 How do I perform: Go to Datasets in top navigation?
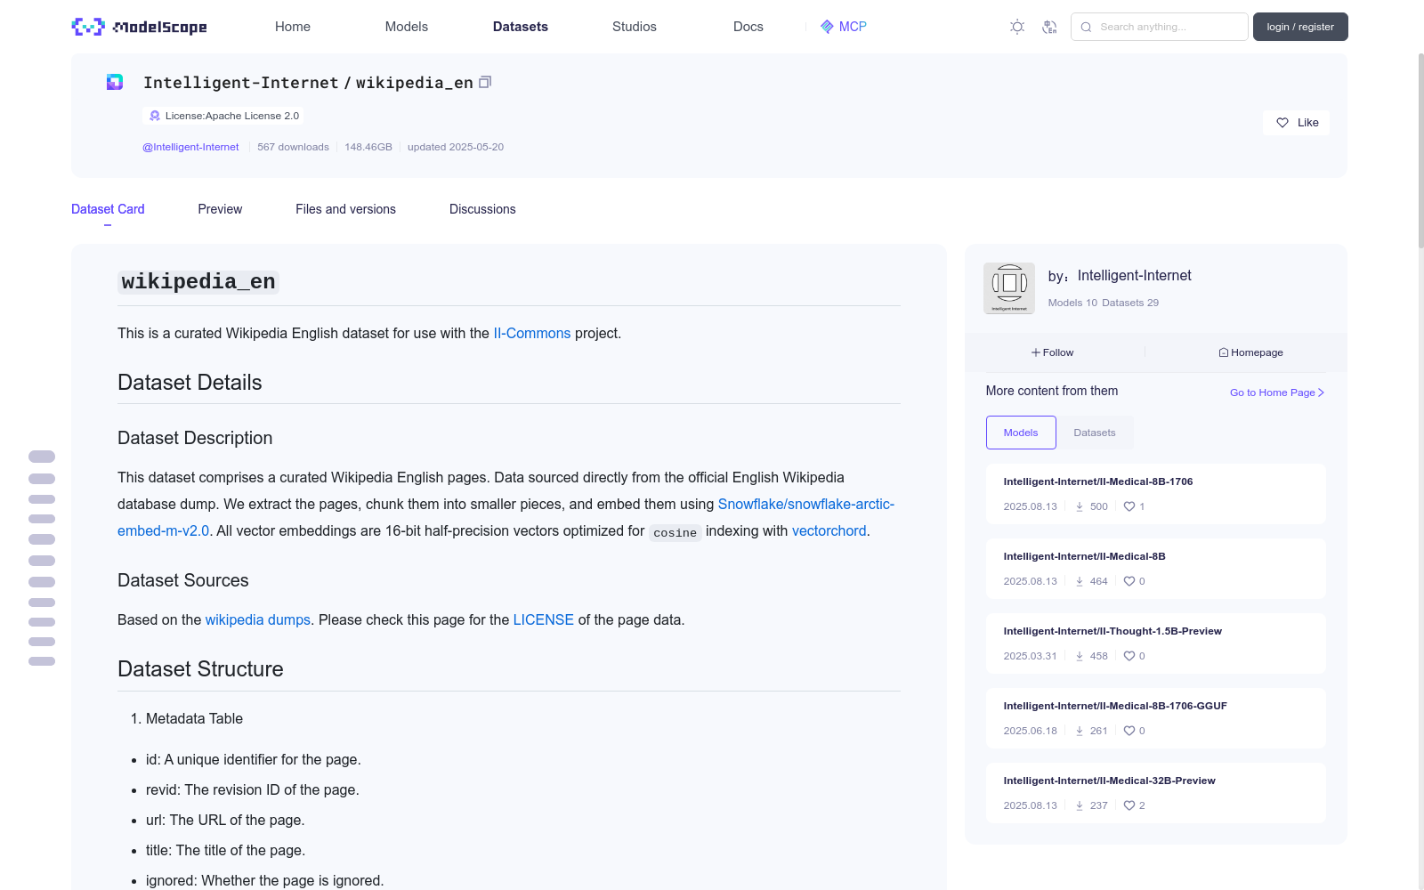[x=521, y=27]
